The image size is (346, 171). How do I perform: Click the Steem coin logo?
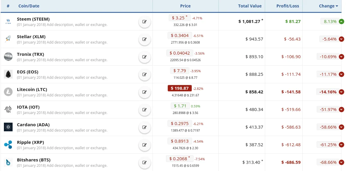click(8, 21)
